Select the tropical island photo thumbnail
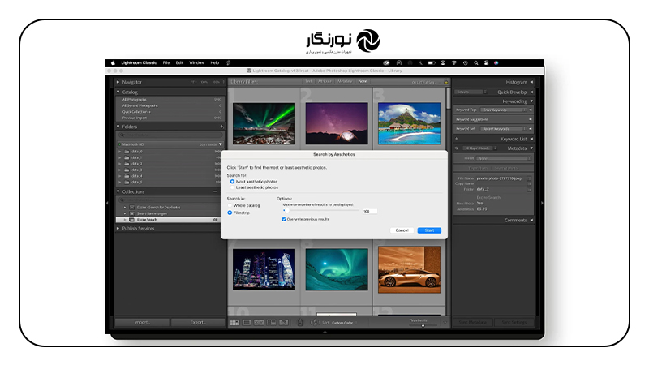Image resolution: width=649 pixels, height=365 pixels. click(x=410, y=124)
